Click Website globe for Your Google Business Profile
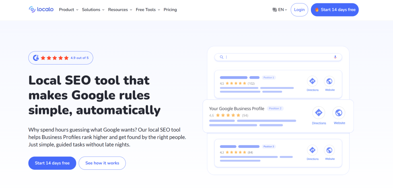Image resolution: width=393 pixels, height=189 pixels. click(339, 113)
